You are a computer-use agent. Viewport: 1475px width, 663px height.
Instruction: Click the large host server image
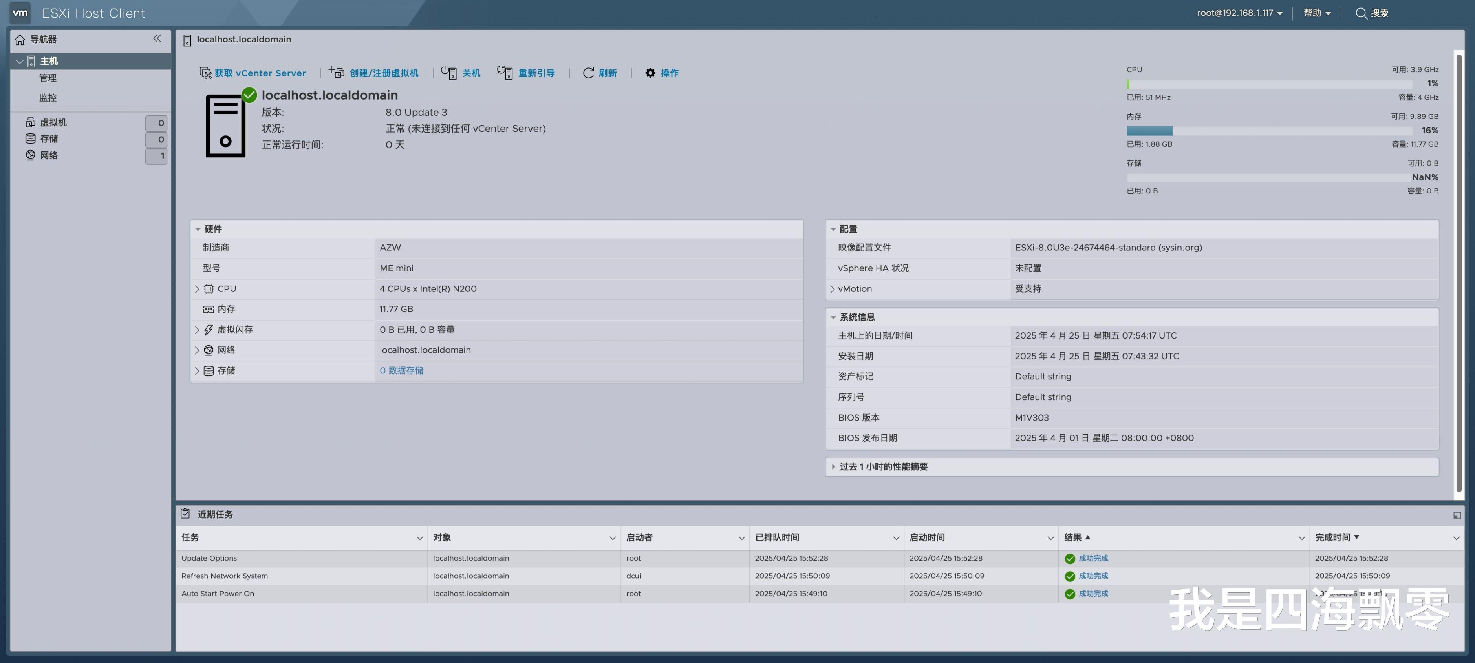click(x=225, y=126)
